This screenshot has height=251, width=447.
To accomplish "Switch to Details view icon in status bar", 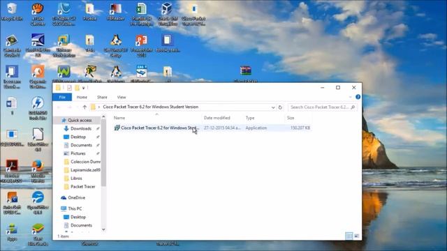I will (349, 236).
